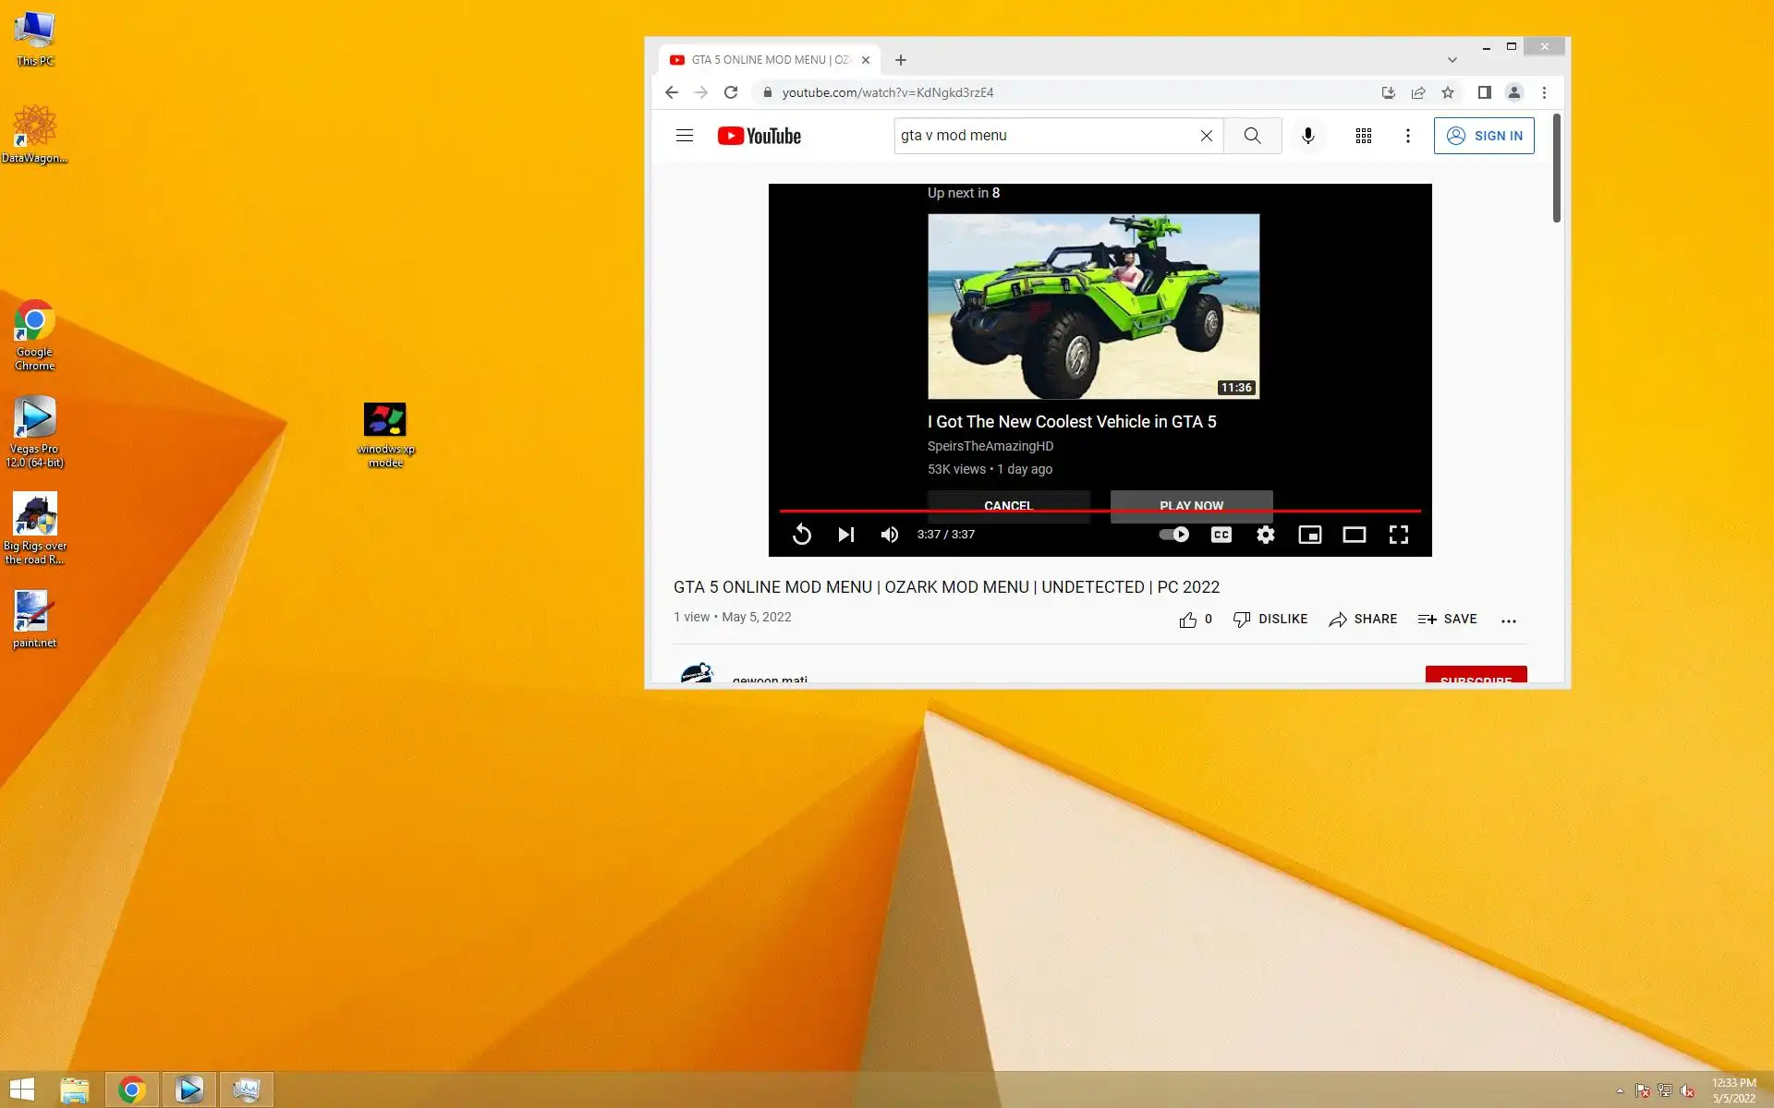Viewport: 1774px width, 1108px height.
Task: Replay the finished video
Action: [802, 535]
